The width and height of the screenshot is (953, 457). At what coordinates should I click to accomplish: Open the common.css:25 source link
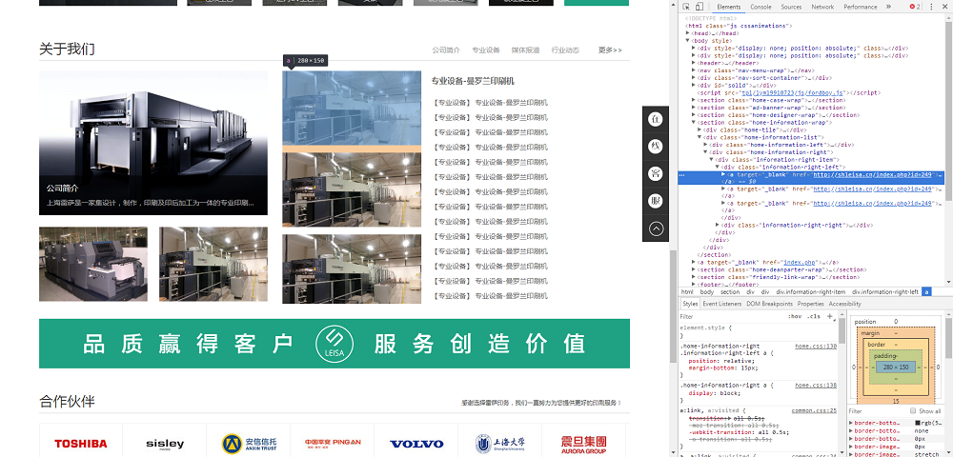814,411
